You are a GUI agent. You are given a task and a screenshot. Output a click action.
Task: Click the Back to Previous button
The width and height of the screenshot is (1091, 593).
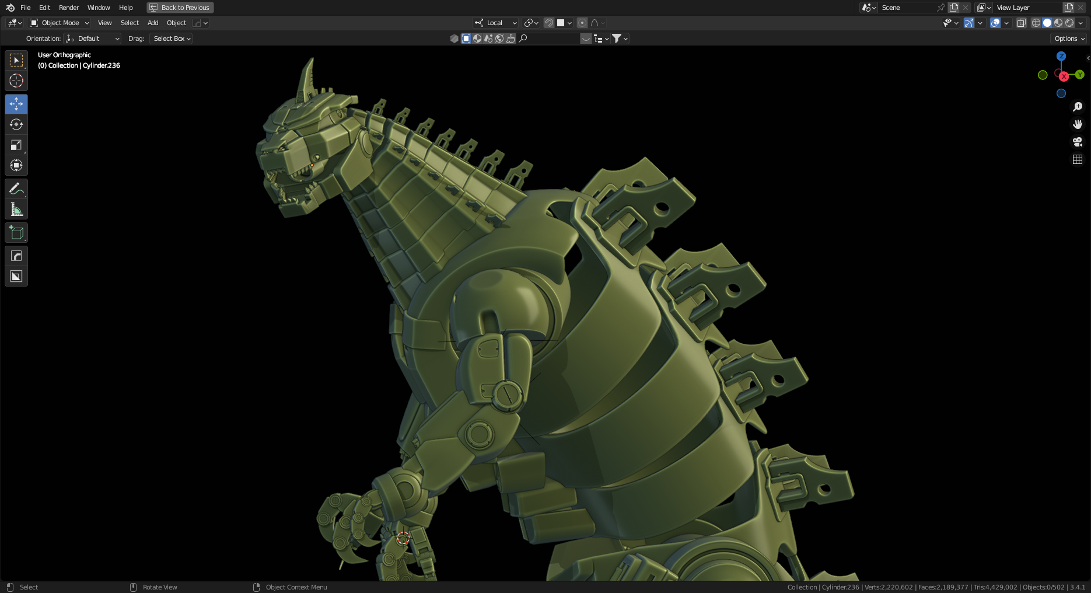click(180, 8)
